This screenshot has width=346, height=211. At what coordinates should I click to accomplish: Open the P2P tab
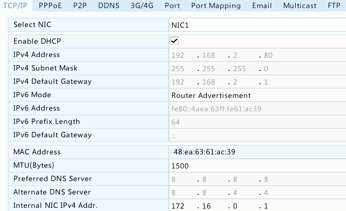(x=80, y=6)
